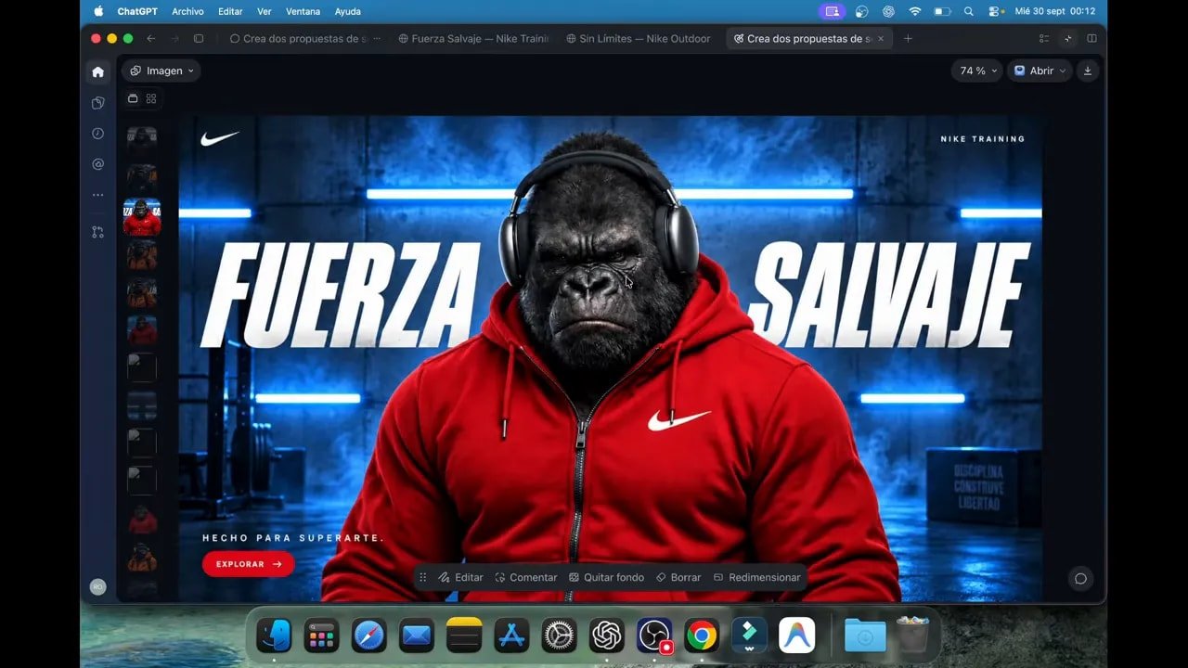Click the Comentar button
The width and height of the screenshot is (1188, 668).
526,577
